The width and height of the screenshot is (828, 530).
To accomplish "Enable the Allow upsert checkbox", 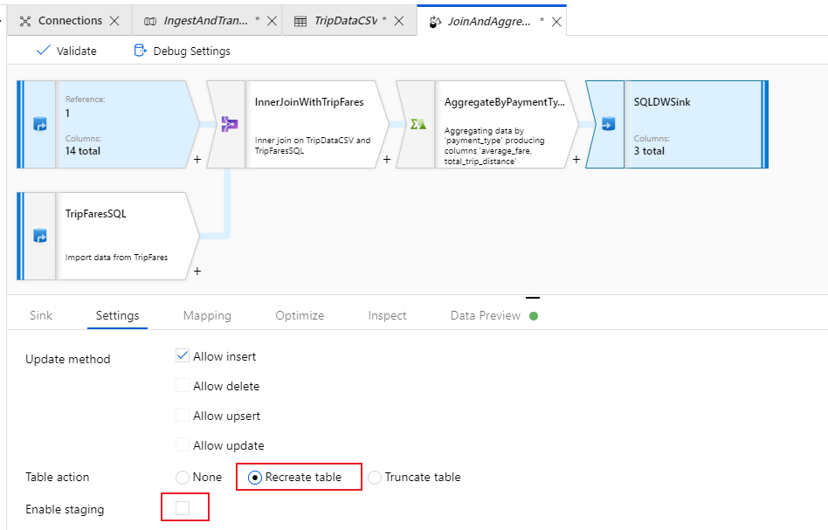I will 183,416.
